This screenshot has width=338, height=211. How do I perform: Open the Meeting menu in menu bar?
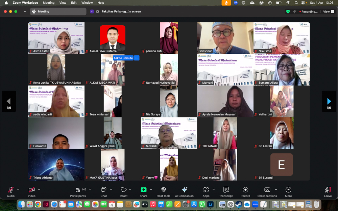click(x=48, y=3)
